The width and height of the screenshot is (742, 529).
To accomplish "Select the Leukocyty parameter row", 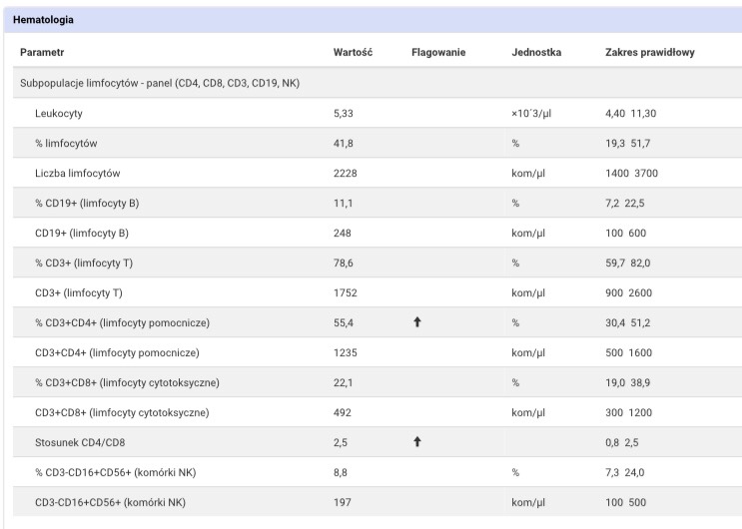I will (x=59, y=113).
